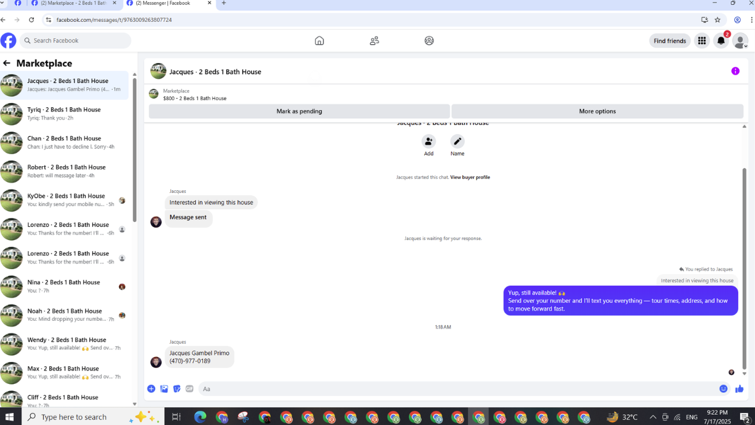755x425 pixels.
Task: Open KyObe conversation in list
Action: 64,200
